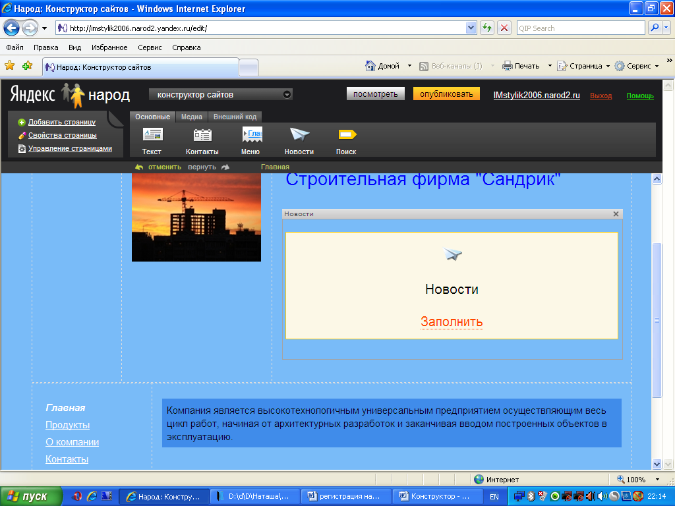Open the Страница toolbar menu
This screenshot has height=506, width=675.
coord(584,66)
